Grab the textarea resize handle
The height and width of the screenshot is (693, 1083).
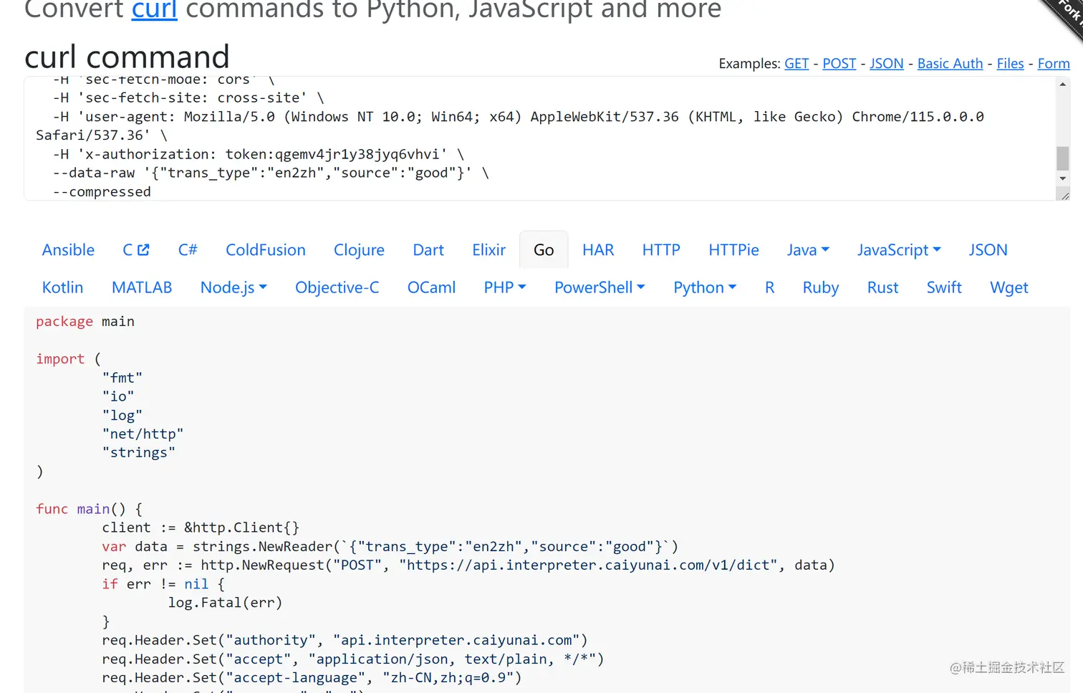click(1065, 196)
